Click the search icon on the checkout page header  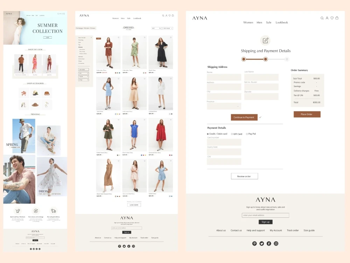coord(322,18)
